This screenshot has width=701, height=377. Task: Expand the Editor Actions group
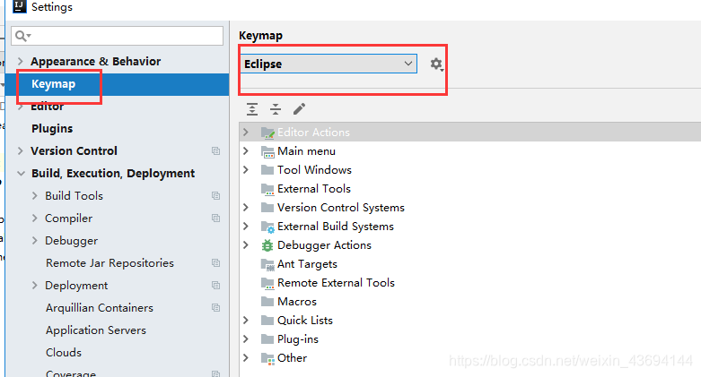pos(246,132)
